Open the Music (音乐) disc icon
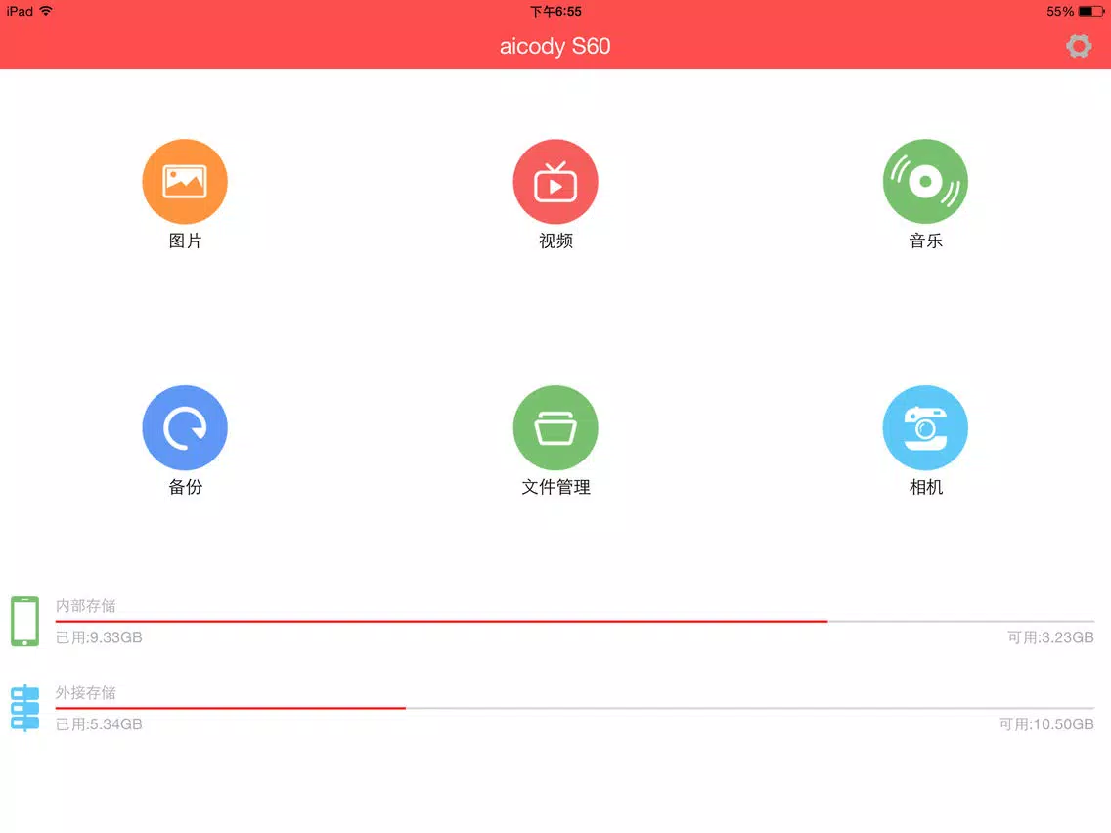The image size is (1111, 833). (925, 181)
